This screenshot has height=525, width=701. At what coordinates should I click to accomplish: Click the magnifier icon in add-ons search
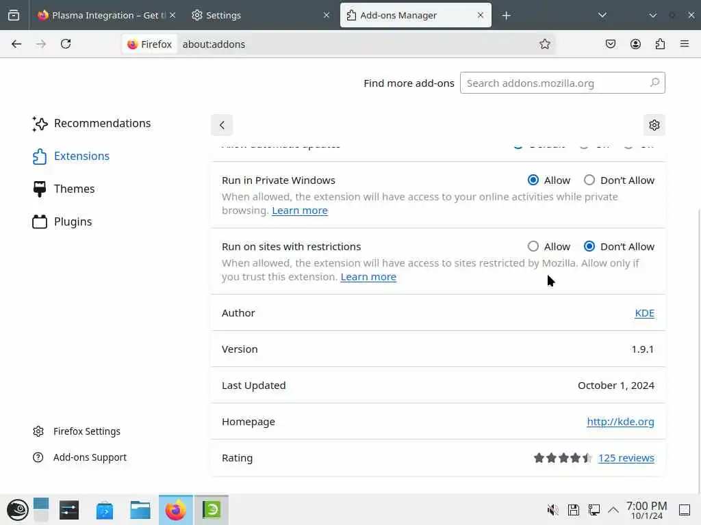[654, 83]
